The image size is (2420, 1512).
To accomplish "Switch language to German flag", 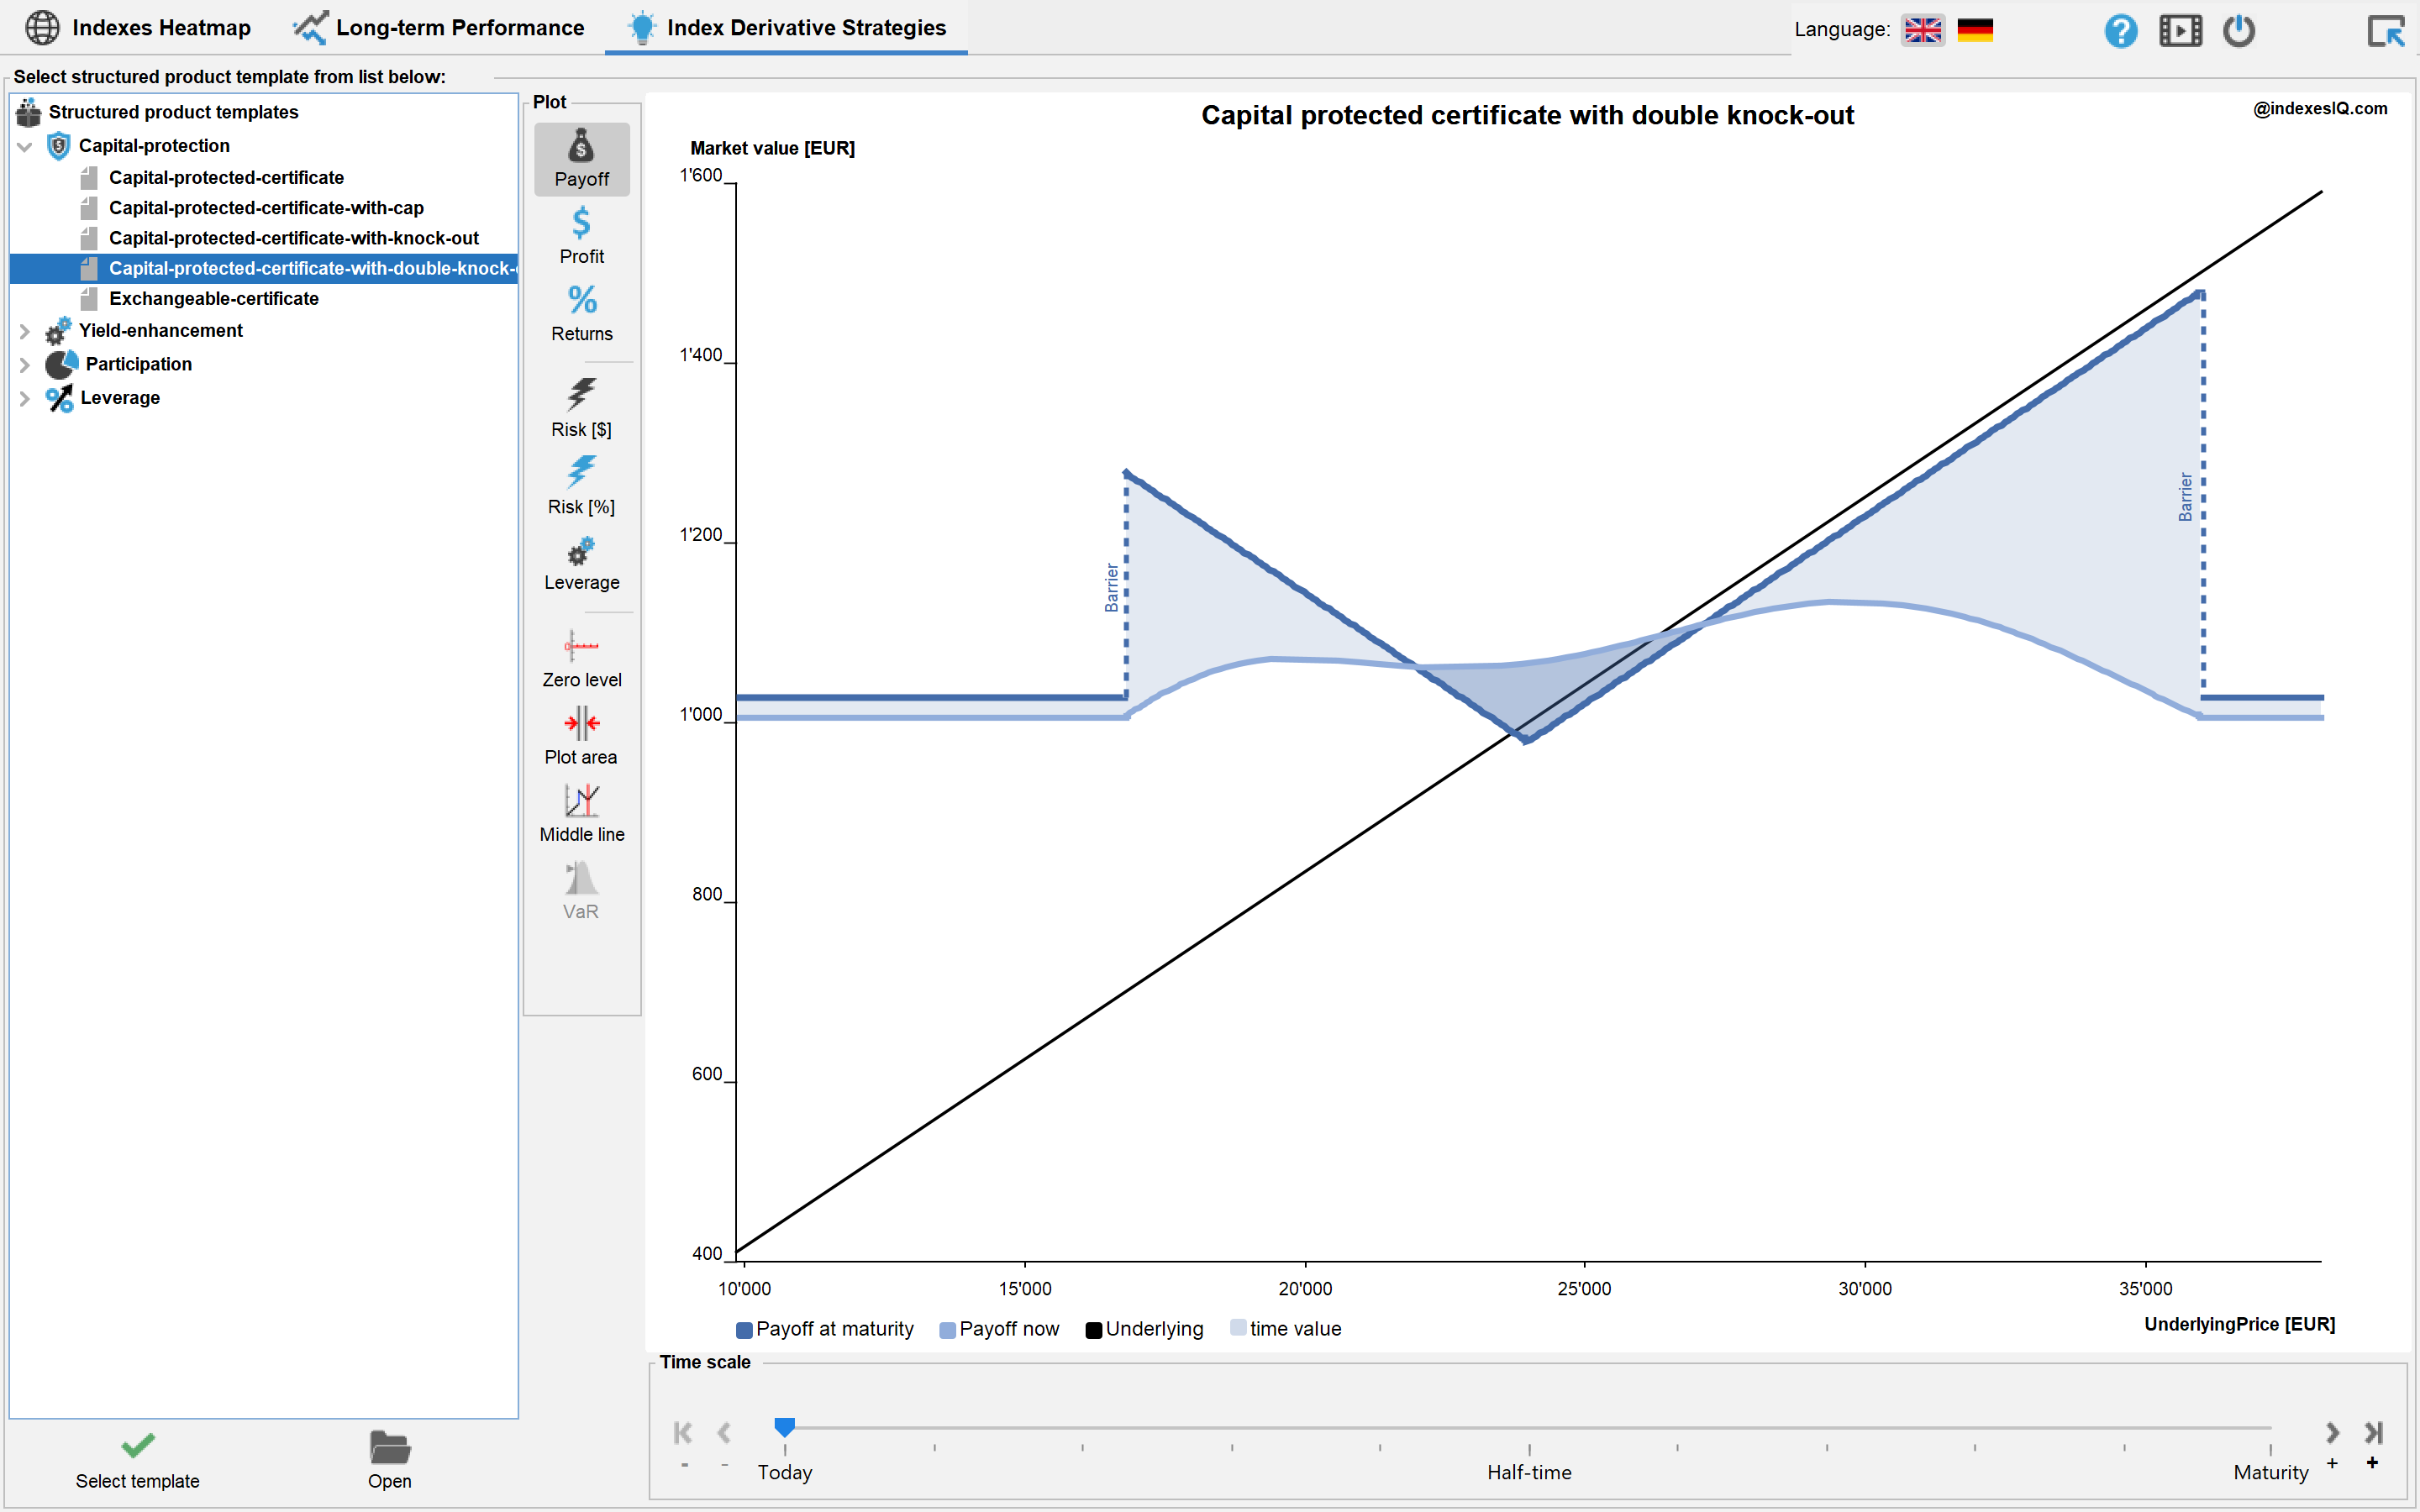I will 1975,30.
